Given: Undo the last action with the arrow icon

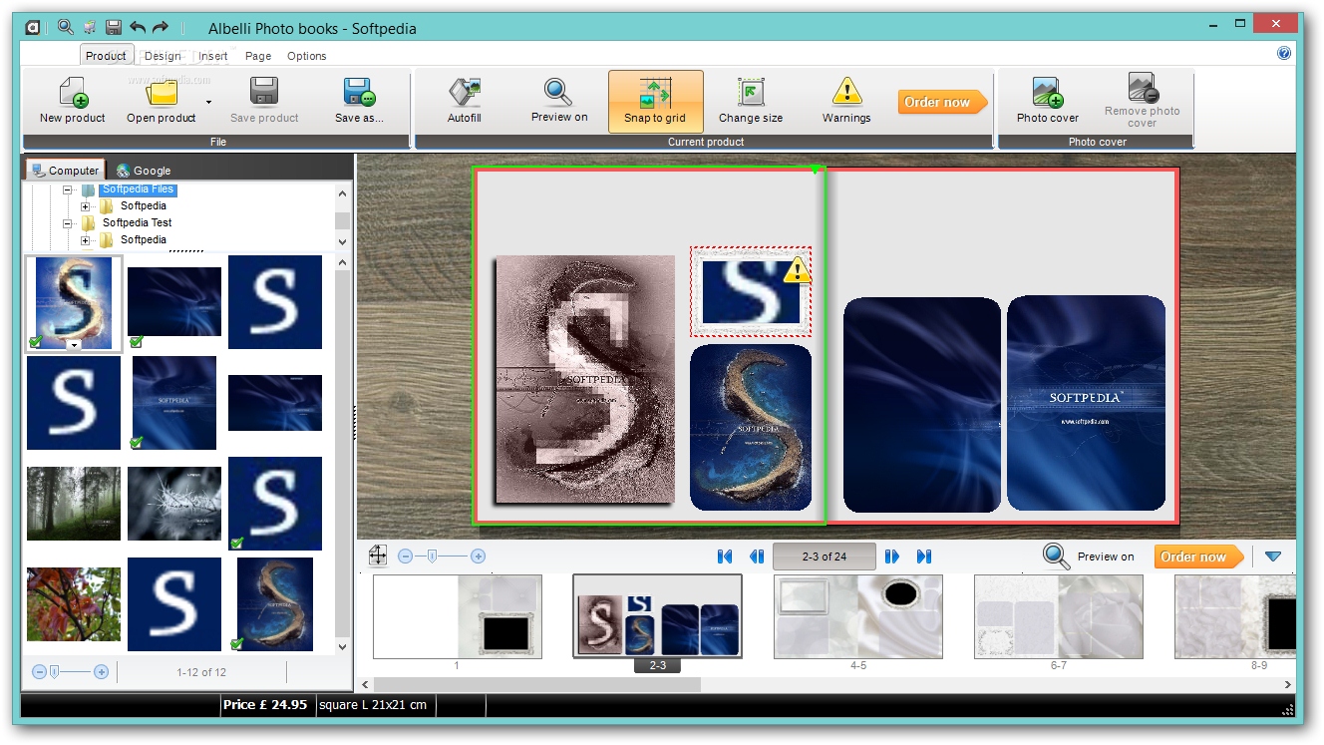Looking at the screenshot, I should click(x=138, y=28).
